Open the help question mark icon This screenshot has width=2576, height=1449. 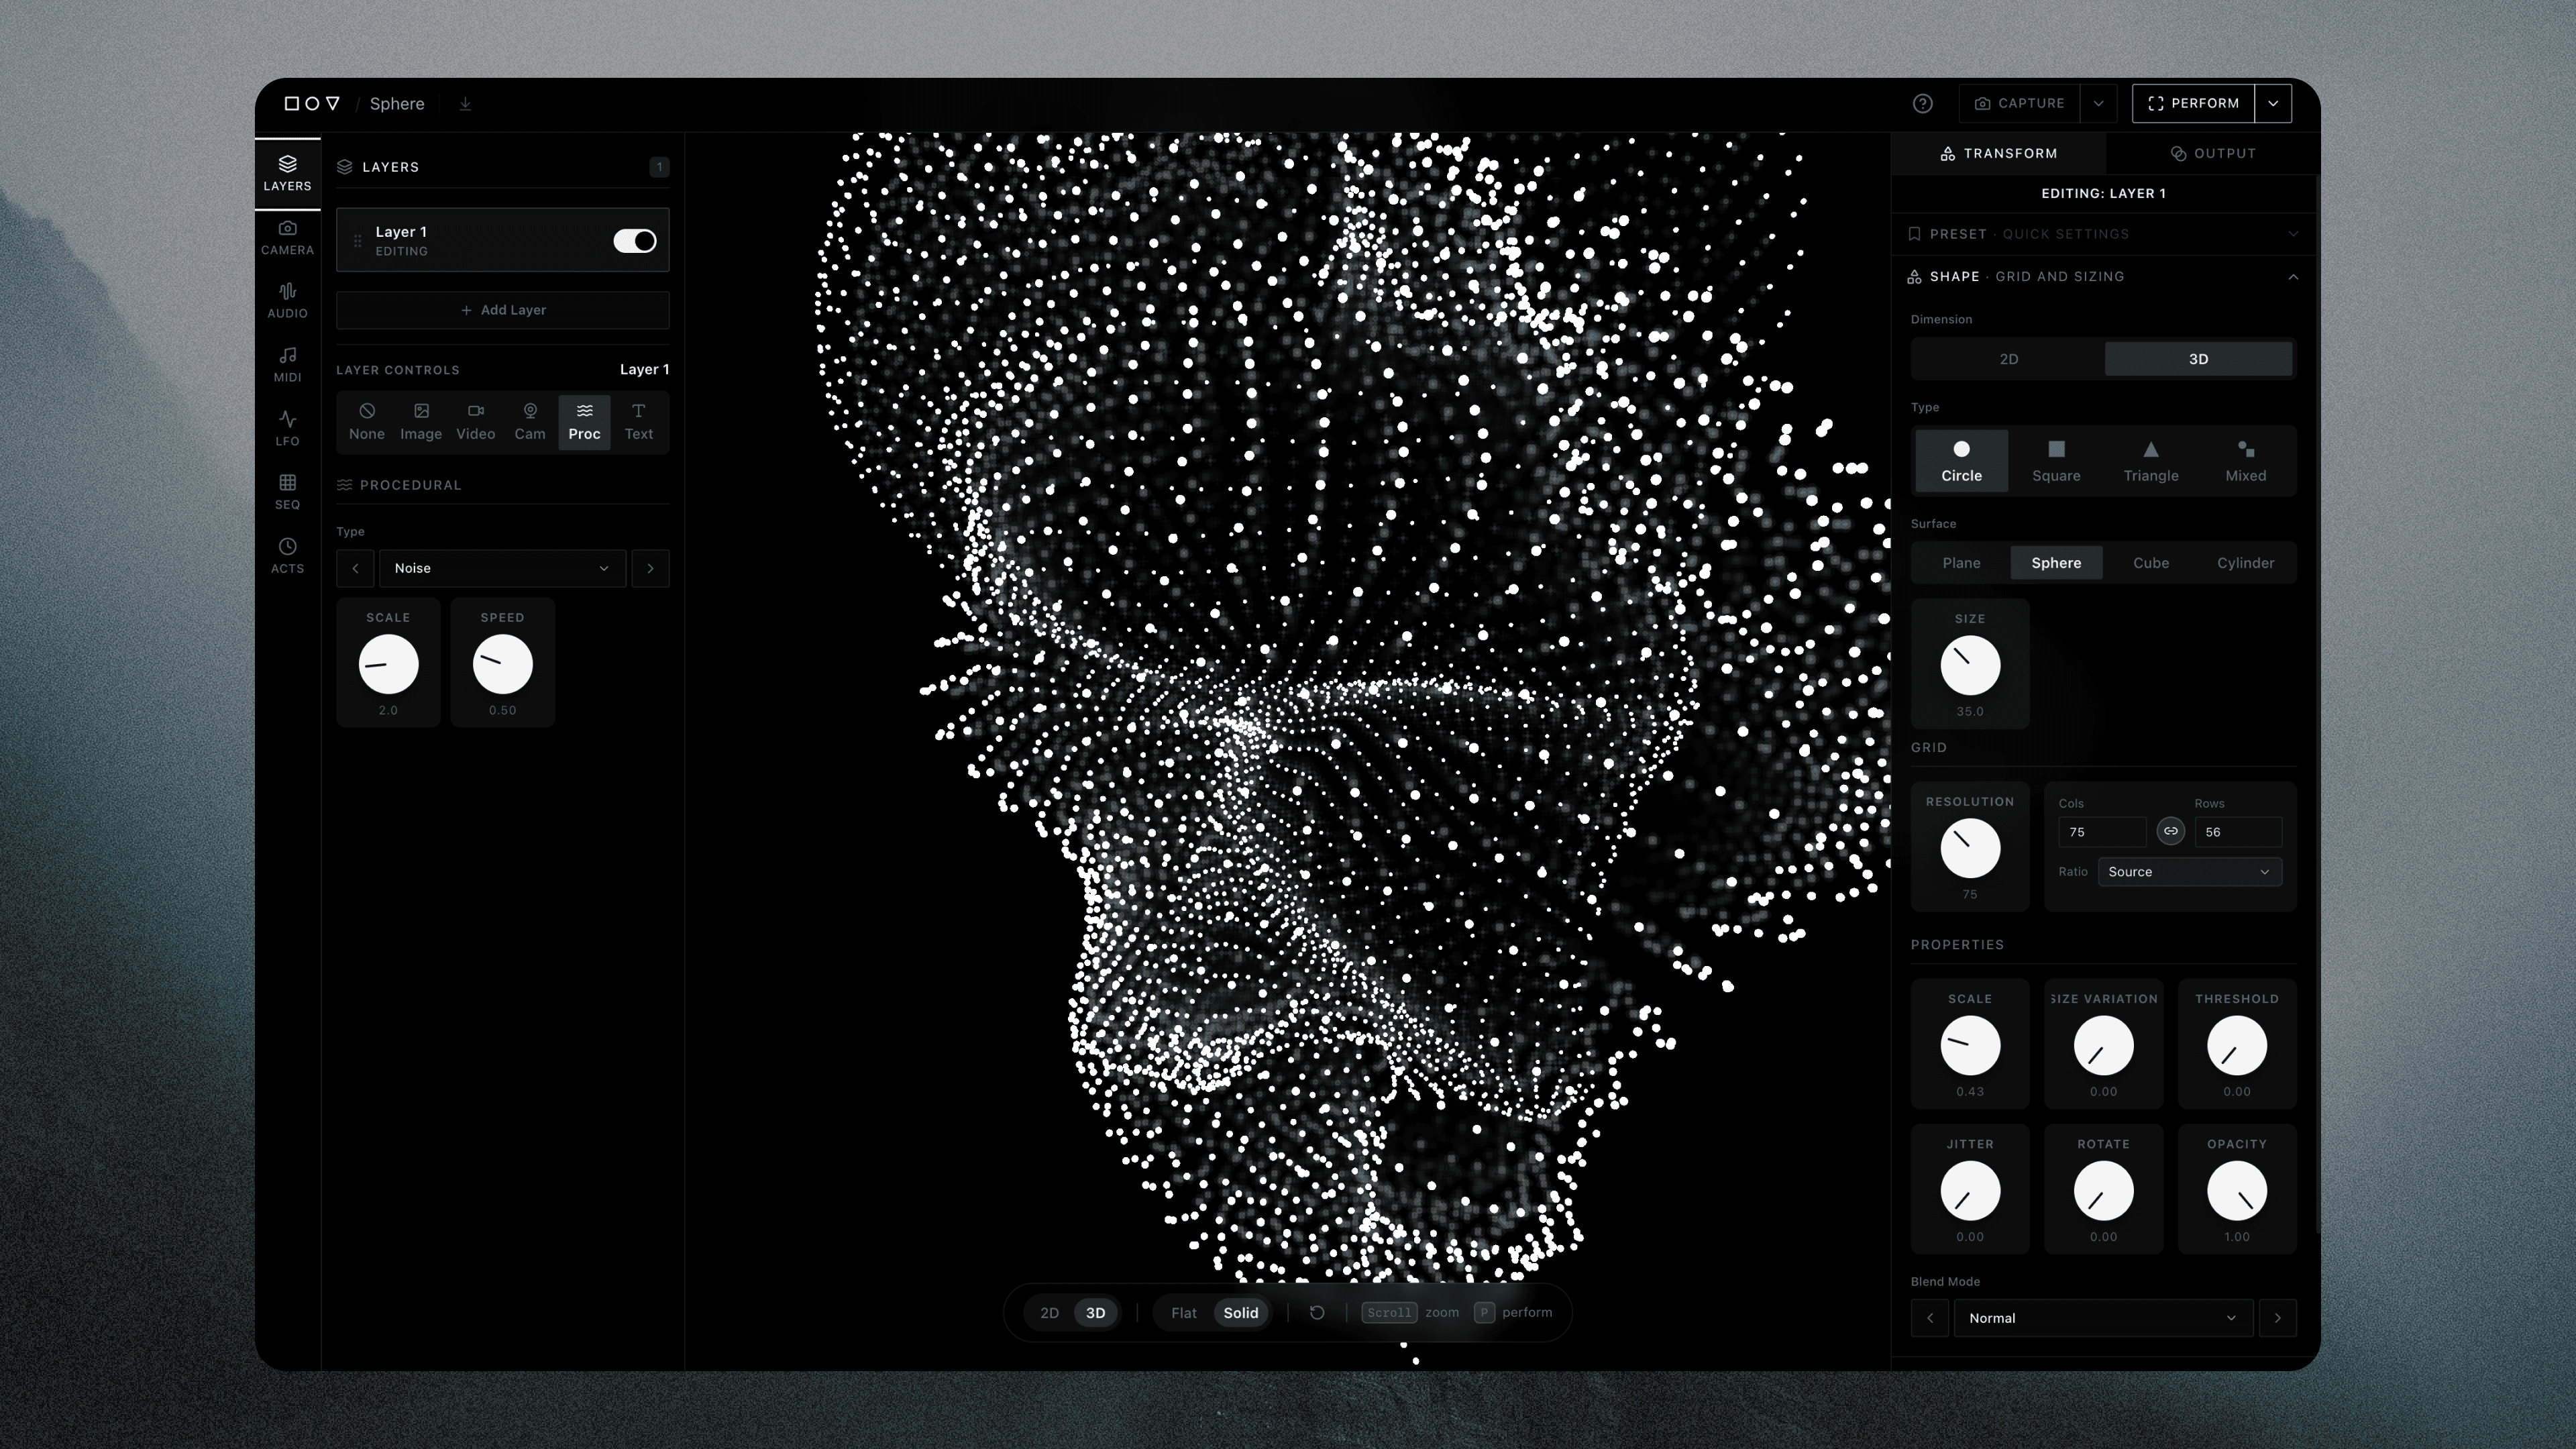(x=1922, y=104)
